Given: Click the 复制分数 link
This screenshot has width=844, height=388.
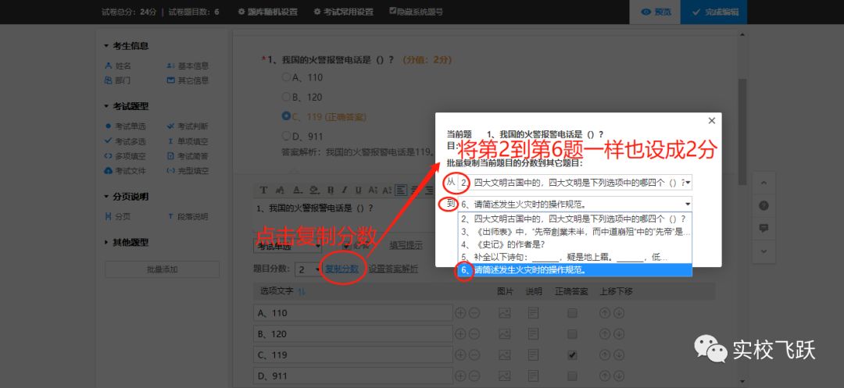Looking at the screenshot, I should point(342,269).
